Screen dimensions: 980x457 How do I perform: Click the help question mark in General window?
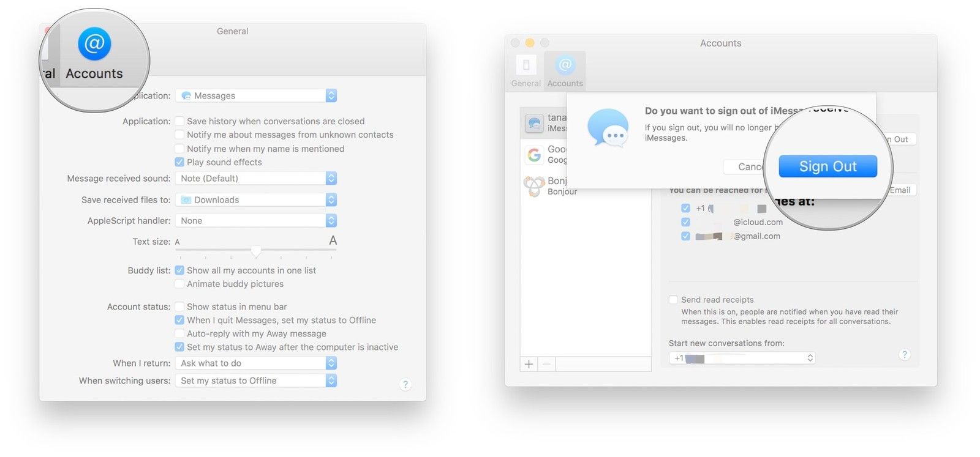pos(405,384)
